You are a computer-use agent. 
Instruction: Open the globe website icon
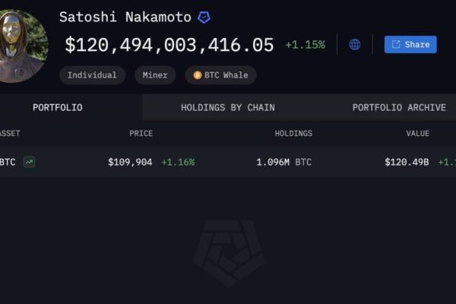(354, 45)
